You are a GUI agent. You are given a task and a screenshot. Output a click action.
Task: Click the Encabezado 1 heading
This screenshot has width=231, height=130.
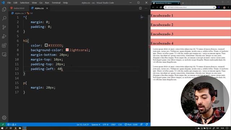(x=162, y=16)
